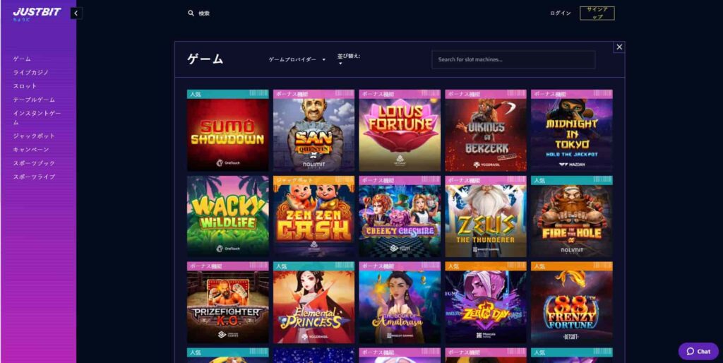This screenshot has width=723, height=363.
Task: Launch the San Quentin game tile
Action: [314, 131]
